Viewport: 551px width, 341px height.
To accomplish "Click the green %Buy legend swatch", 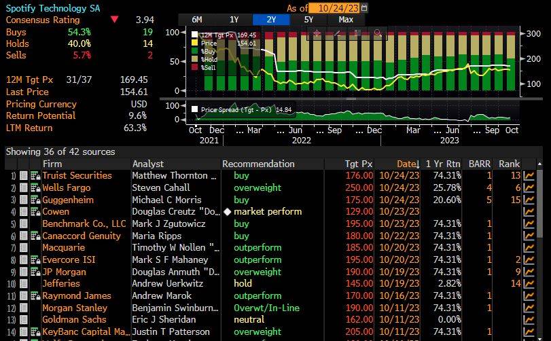I will [x=194, y=51].
